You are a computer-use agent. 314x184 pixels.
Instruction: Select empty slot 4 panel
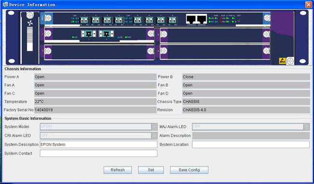point(215,52)
